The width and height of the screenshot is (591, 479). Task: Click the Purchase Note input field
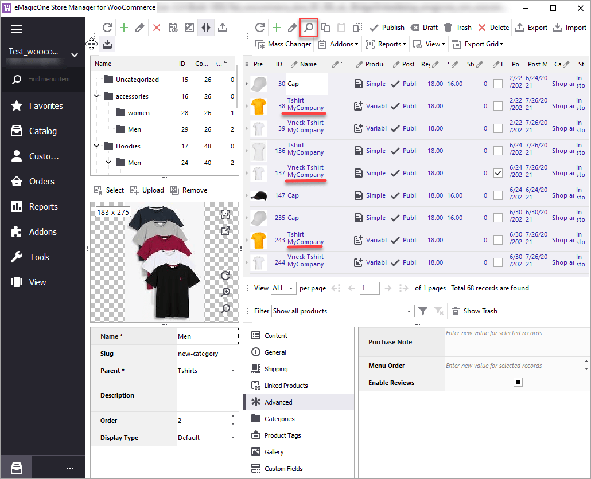[x=516, y=342]
